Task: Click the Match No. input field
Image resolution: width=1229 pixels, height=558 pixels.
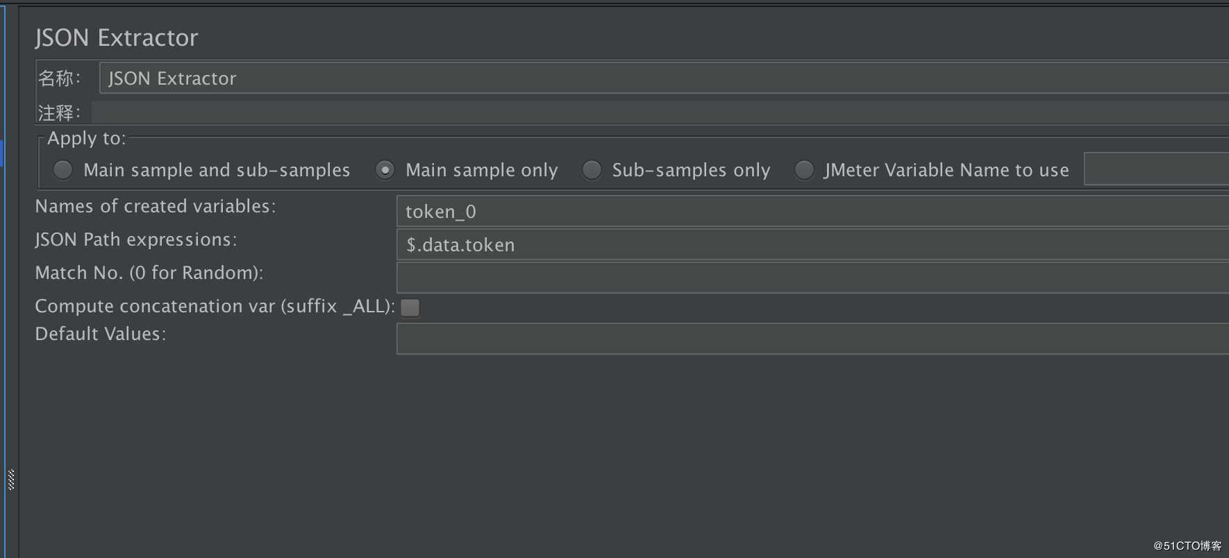Action: pos(812,278)
